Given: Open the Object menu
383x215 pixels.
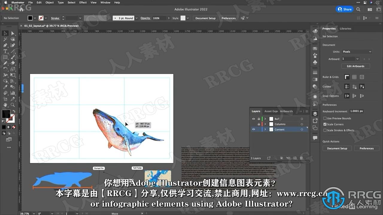Looking at the screenshot, I should coord(50,2).
